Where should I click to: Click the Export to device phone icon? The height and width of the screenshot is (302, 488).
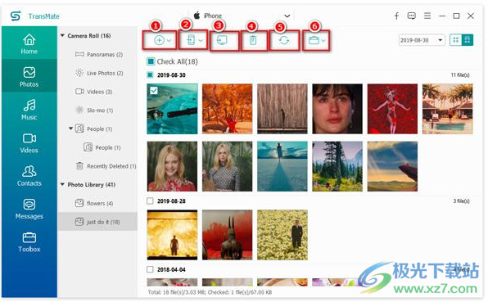pyautogui.click(x=191, y=40)
